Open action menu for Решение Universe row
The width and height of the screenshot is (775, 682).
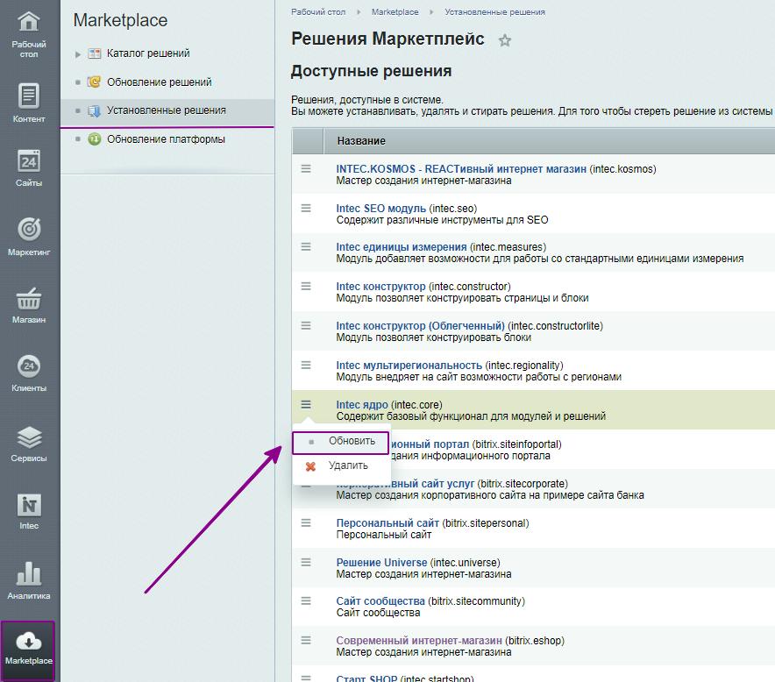click(306, 561)
